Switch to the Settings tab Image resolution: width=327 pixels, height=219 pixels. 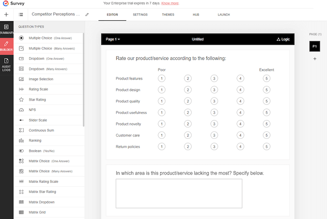pyautogui.click(x=140, y=15)
